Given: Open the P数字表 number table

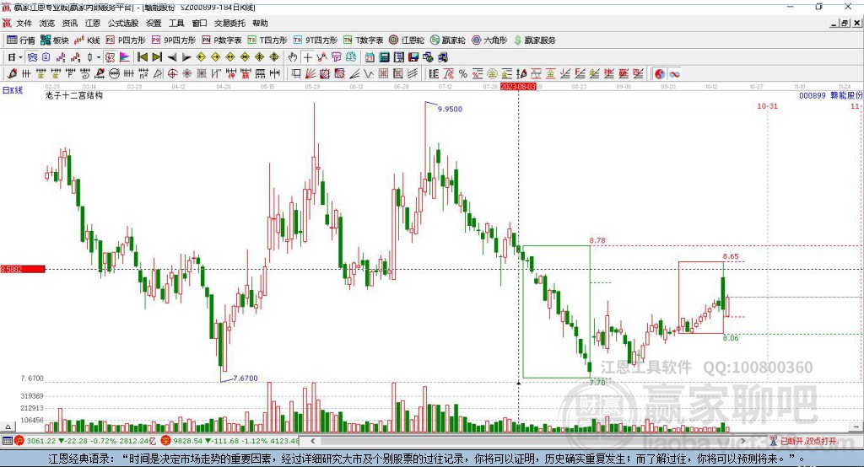Looking at the screenshot, I should [222, 40].
